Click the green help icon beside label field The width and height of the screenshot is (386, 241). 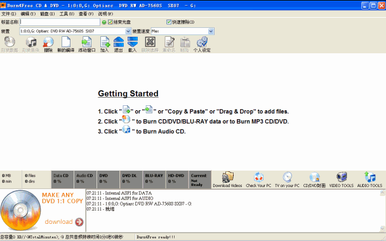[104, 22]
